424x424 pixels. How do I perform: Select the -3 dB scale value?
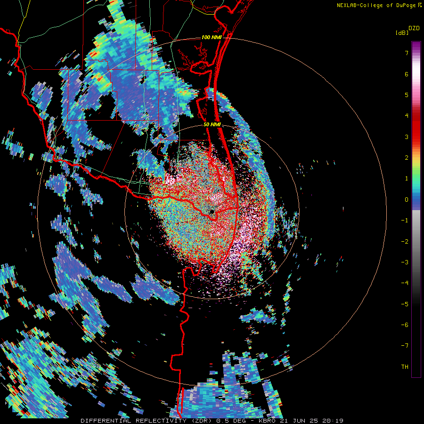(x=405, y=262)
